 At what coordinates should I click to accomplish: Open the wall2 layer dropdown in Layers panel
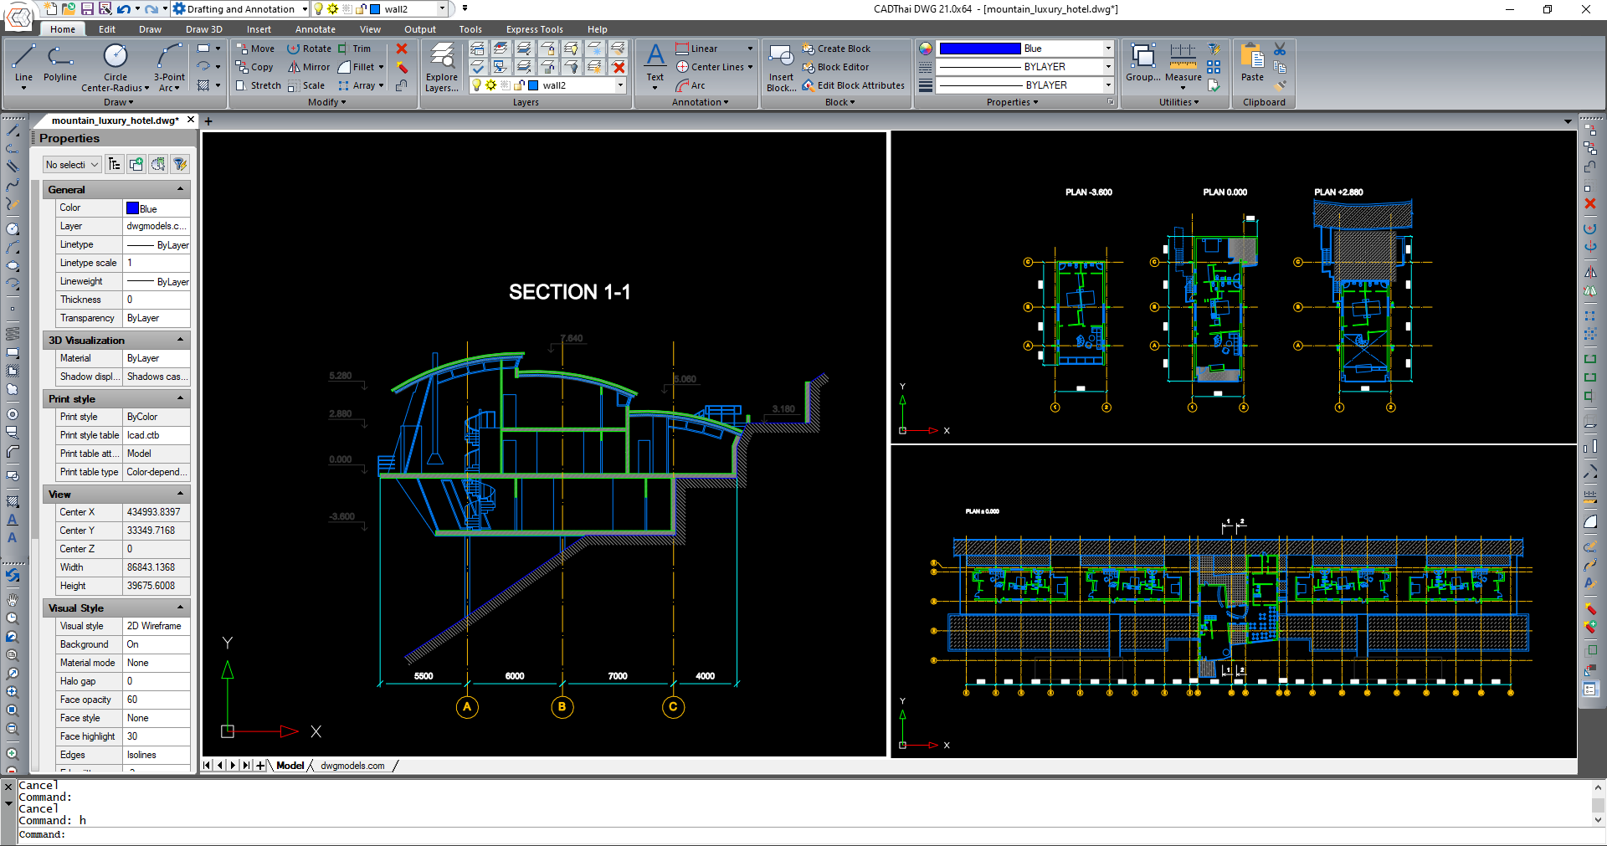coord(620,85)
